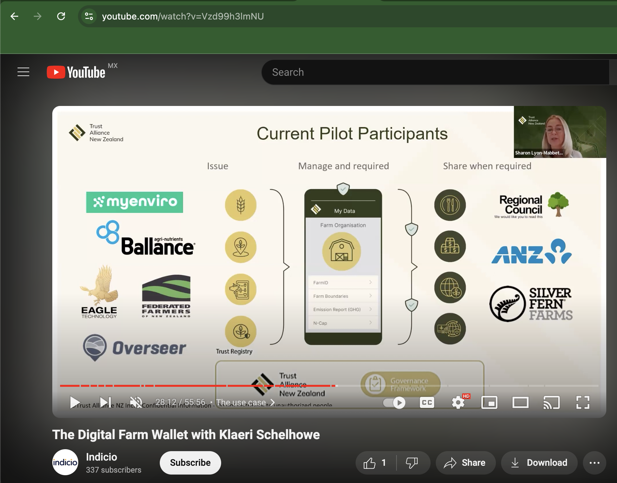Skip to the next video
Image resolution: width=617 pixels, height=483 pixels.
(106, 402)
